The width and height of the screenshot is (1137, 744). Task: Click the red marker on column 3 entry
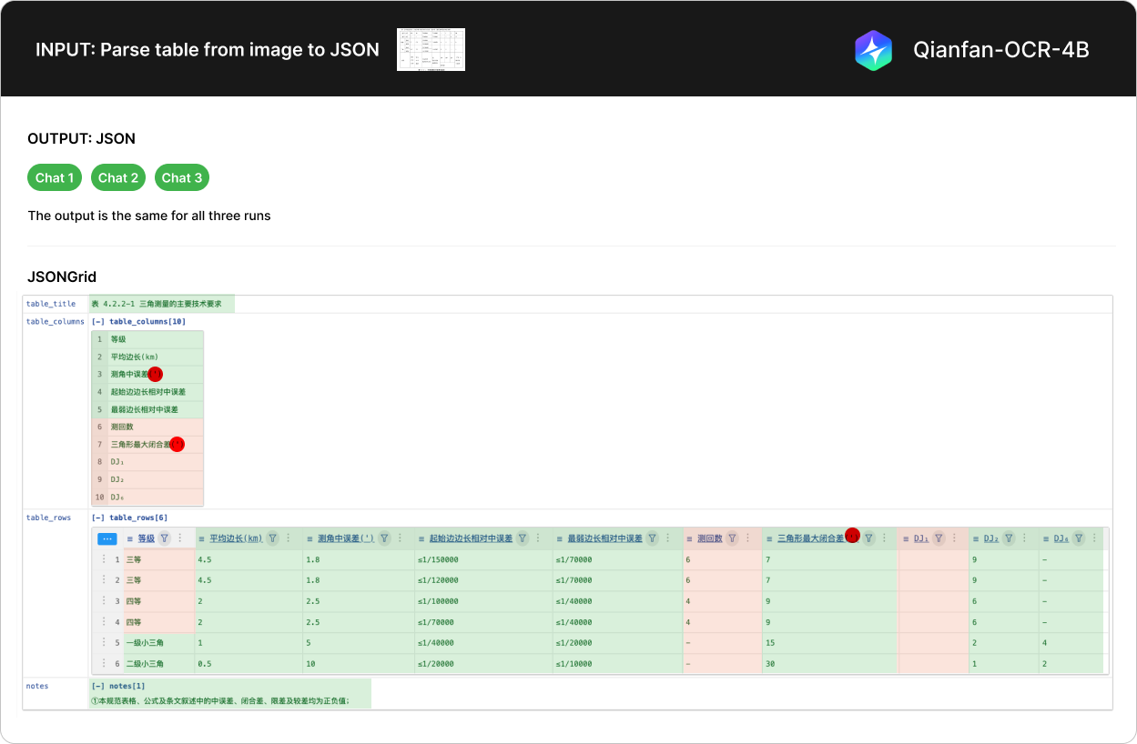click(x=155, y=374)
